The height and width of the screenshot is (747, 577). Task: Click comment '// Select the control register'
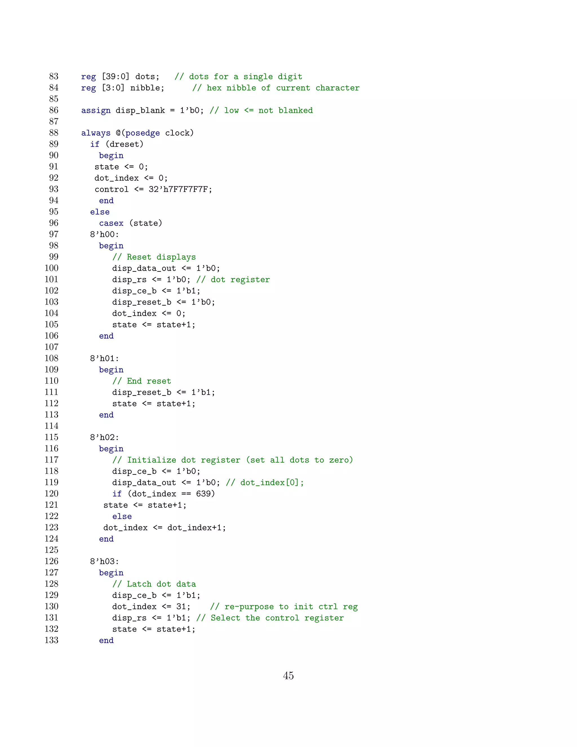[x=270, y=618]
